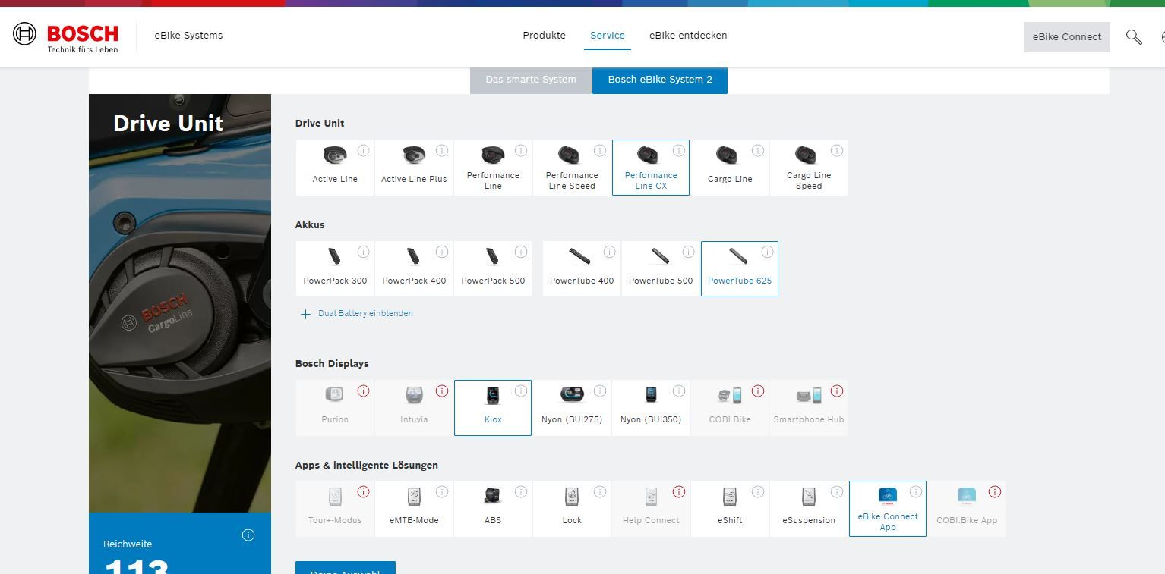Image resolution: width=1165 pixels, height=574 pixels.
Task: Click red info icon on COBI.Bike App
Action: pyautogui.click(x=995, y=491)
